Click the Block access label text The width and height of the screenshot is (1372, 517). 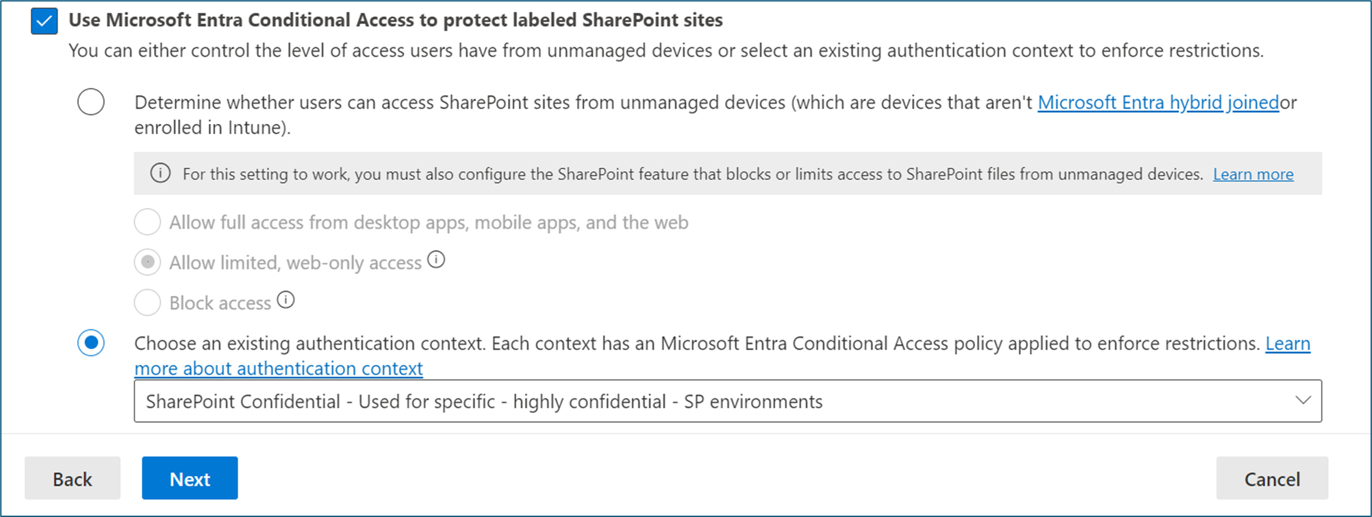coord(220,303)
